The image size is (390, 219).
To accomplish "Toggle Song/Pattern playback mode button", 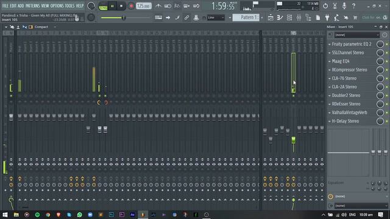I will [103, 6].
